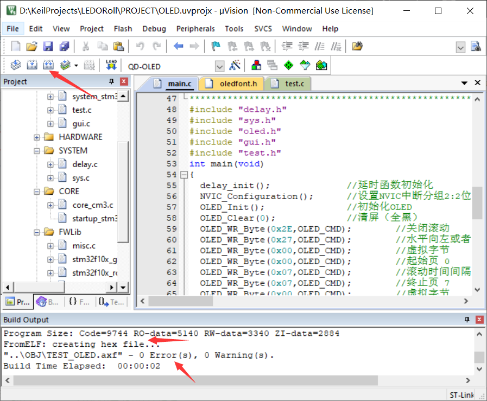The width and height of the screenshot is (487, 401).
Task: Select sys.c in project tree
Action: [x=81, y=178]
